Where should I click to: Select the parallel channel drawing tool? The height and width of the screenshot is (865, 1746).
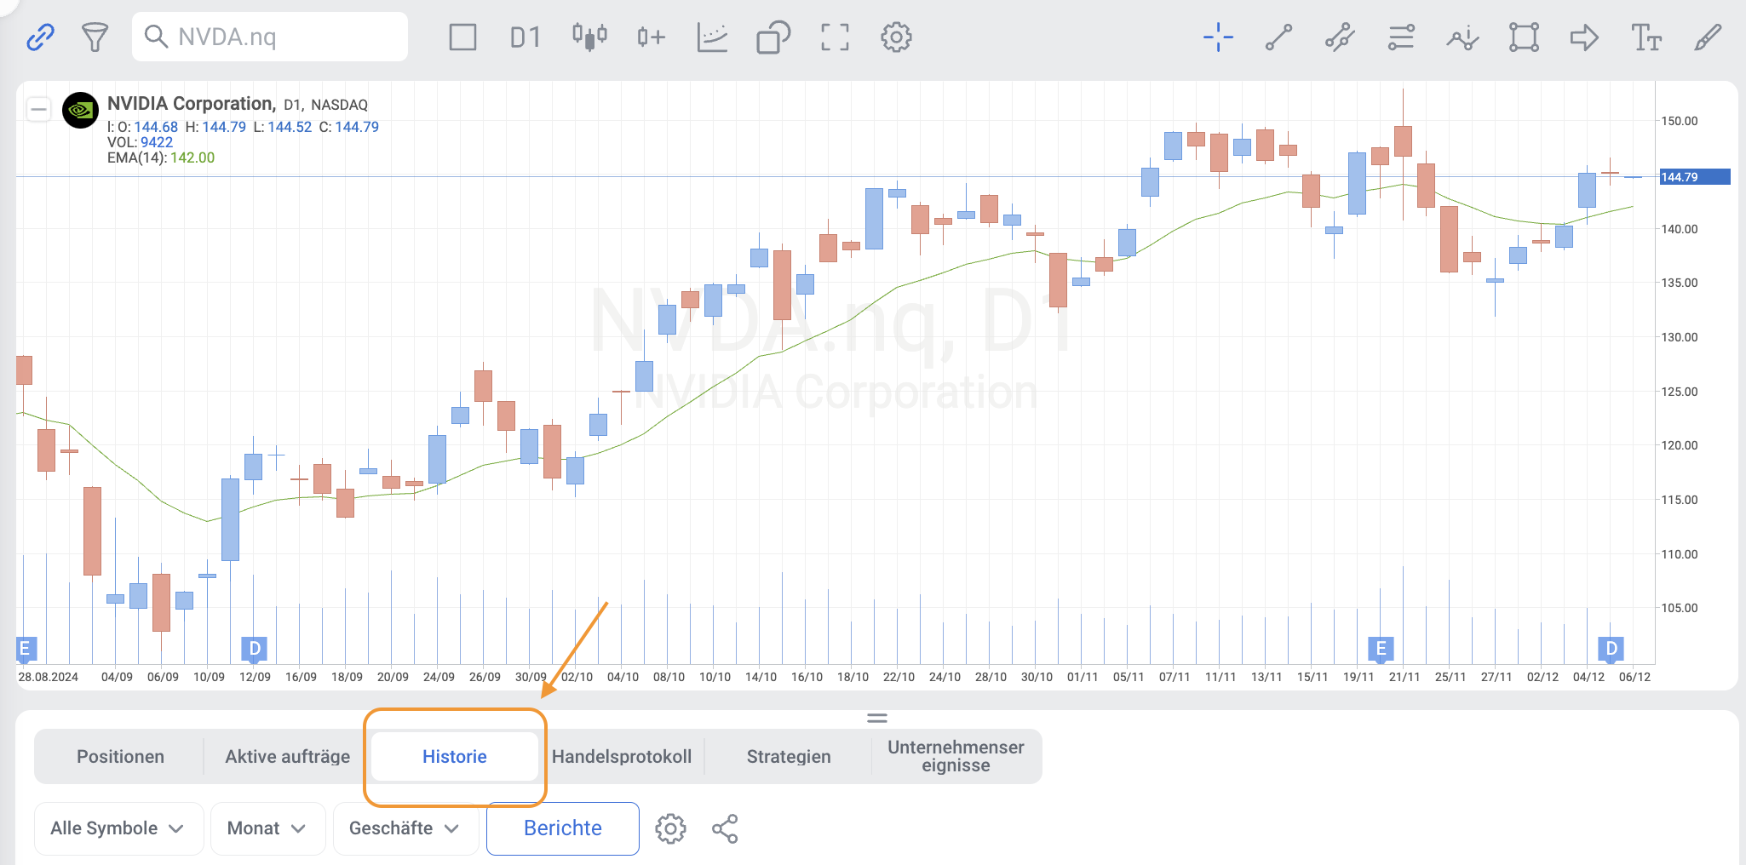pos(1340,37)
